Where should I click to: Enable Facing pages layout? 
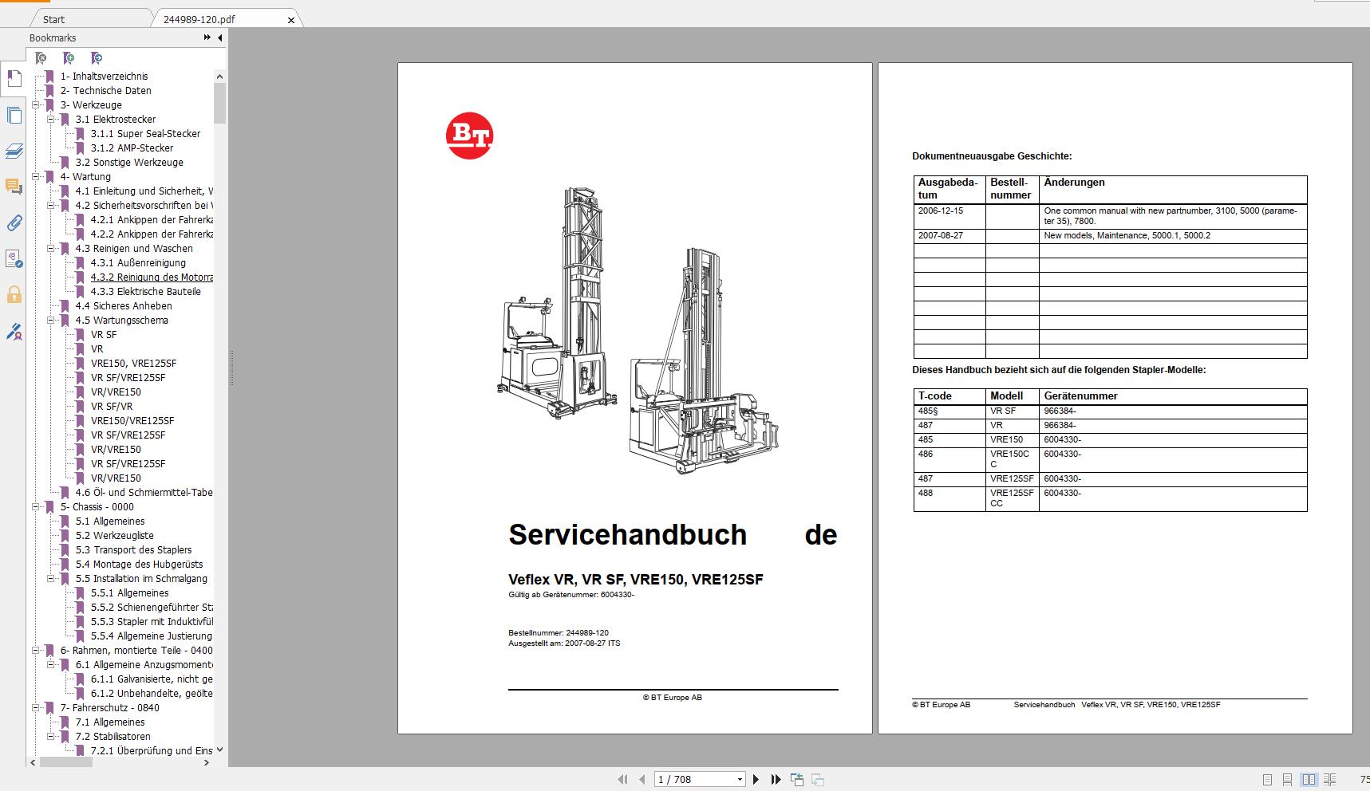[1309, 778]
